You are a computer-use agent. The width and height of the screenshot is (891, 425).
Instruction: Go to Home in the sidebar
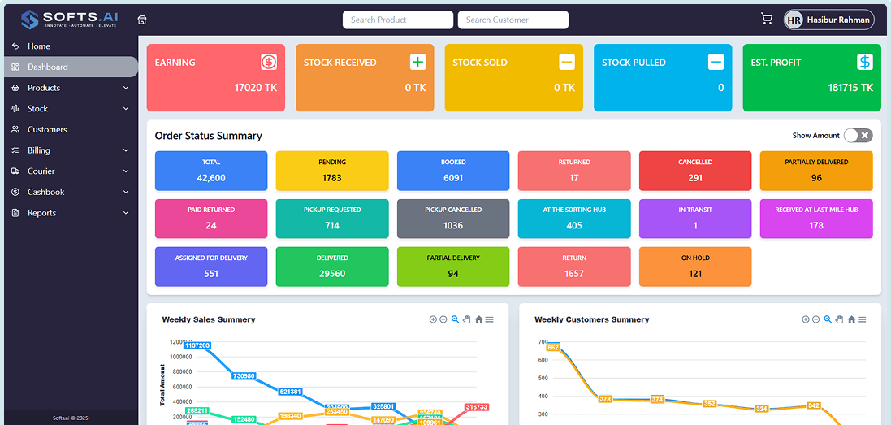pos(39,46)
